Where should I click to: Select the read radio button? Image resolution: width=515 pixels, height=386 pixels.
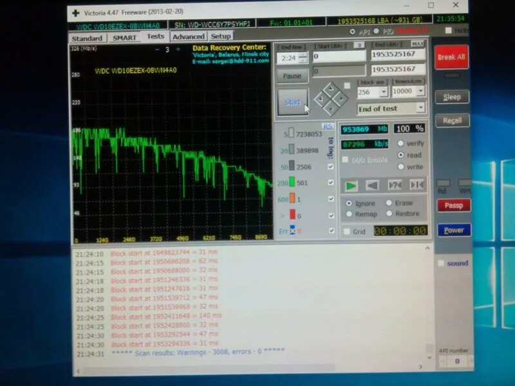400,155
